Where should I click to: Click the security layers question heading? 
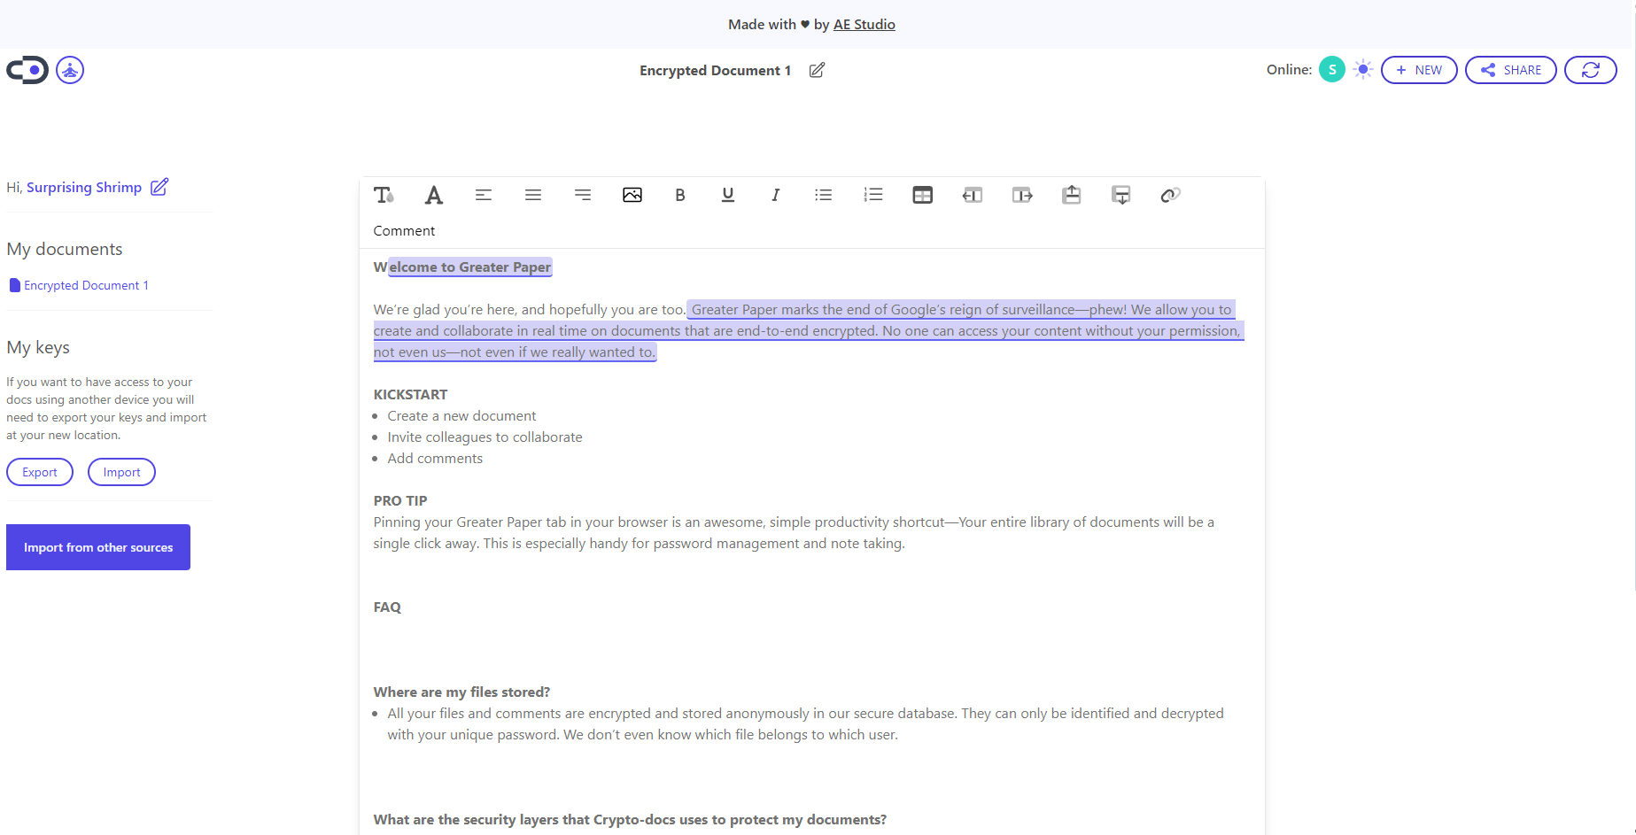630,820
